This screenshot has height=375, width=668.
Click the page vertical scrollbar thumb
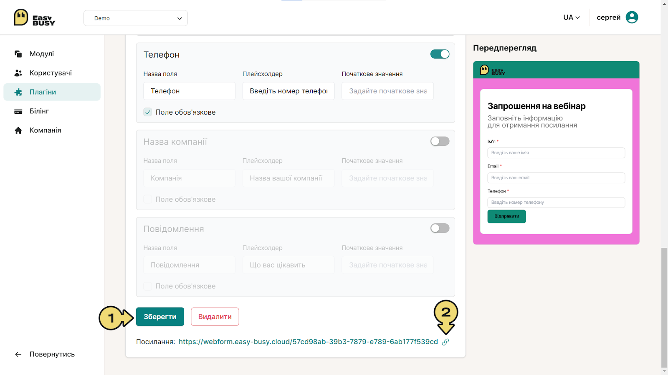click(664, 307)
